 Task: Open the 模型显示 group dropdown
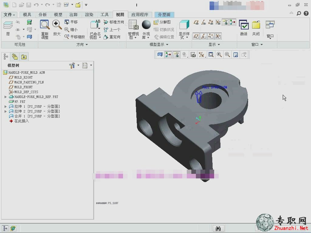[x=159, y=45]
